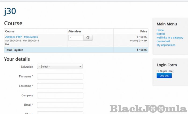Focus the Lastname text field
Image resolution: width=188 pixels, height=114 pixels.
click(x=60, y=86)
